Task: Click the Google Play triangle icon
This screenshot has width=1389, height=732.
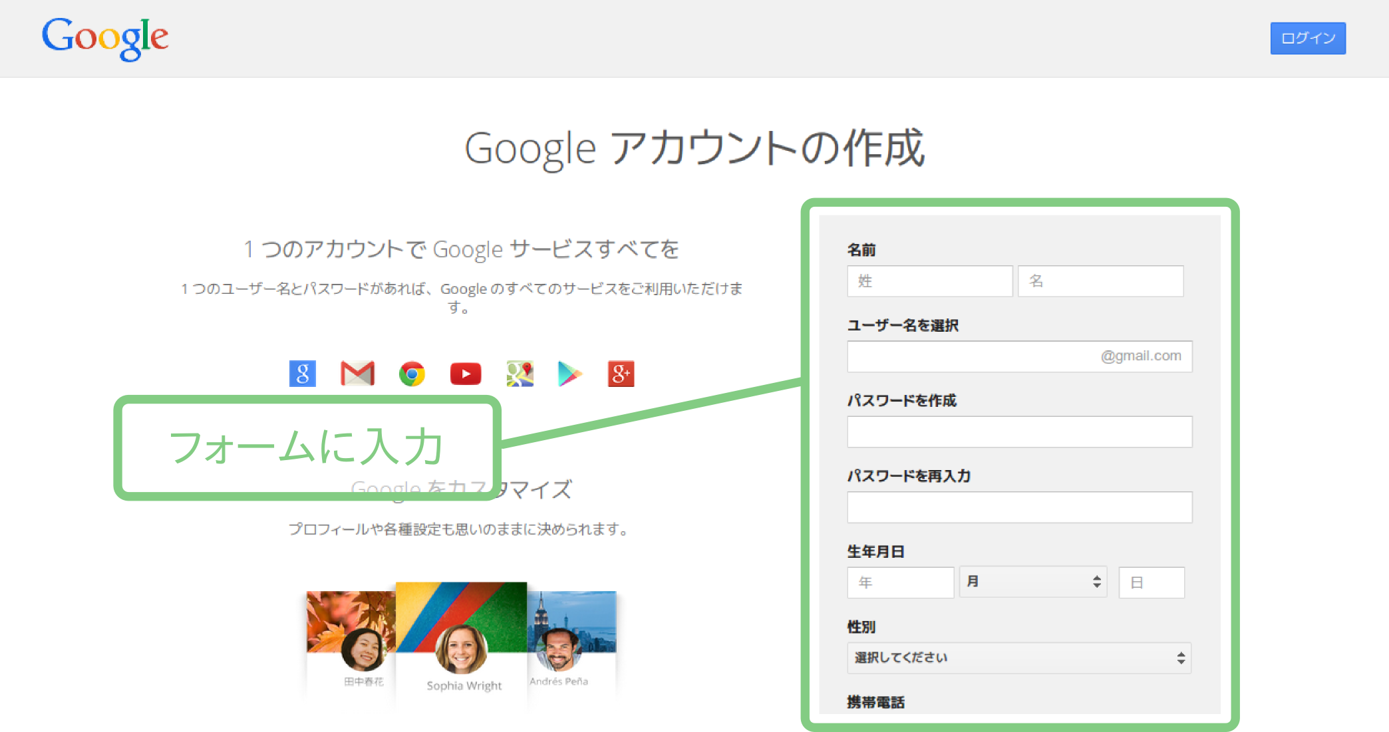Action: click(x=569, y=374)
